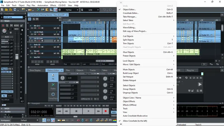Click the zoom-in waveform icon in the bottom toolbar
The height and width of the screenshot is (126, 224).
point(98,120)
